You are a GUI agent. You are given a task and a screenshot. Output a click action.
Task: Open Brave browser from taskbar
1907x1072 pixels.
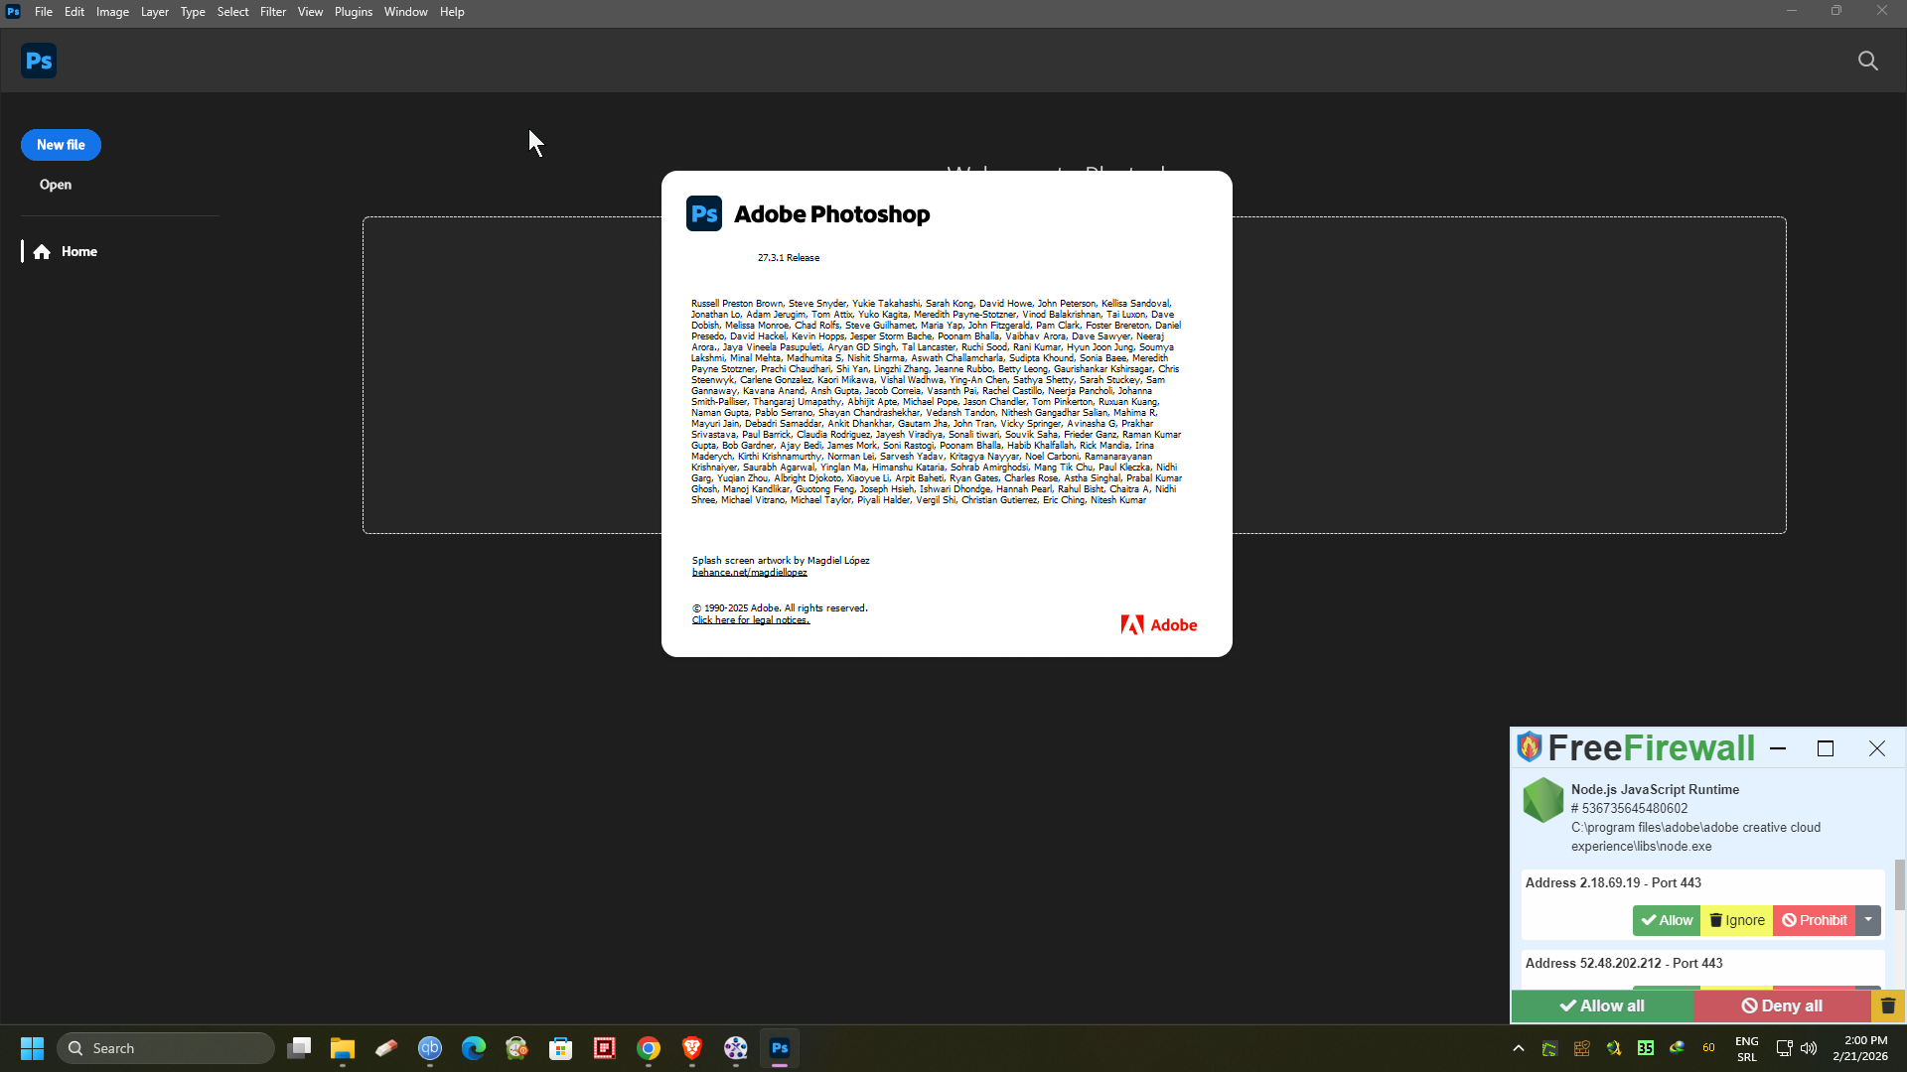pos(692,1048)
